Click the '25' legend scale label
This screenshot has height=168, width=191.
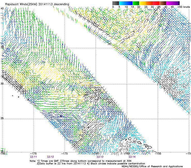click(x=146, y=7)
